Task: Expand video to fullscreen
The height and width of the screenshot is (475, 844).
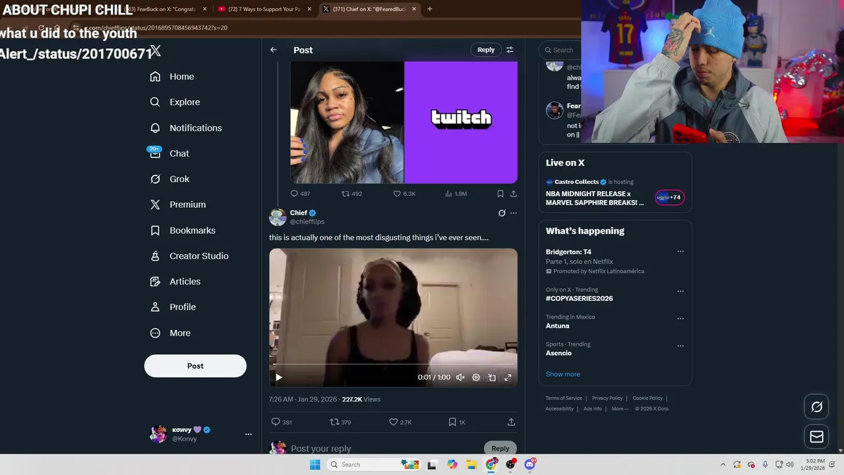Action: (508, 377)
